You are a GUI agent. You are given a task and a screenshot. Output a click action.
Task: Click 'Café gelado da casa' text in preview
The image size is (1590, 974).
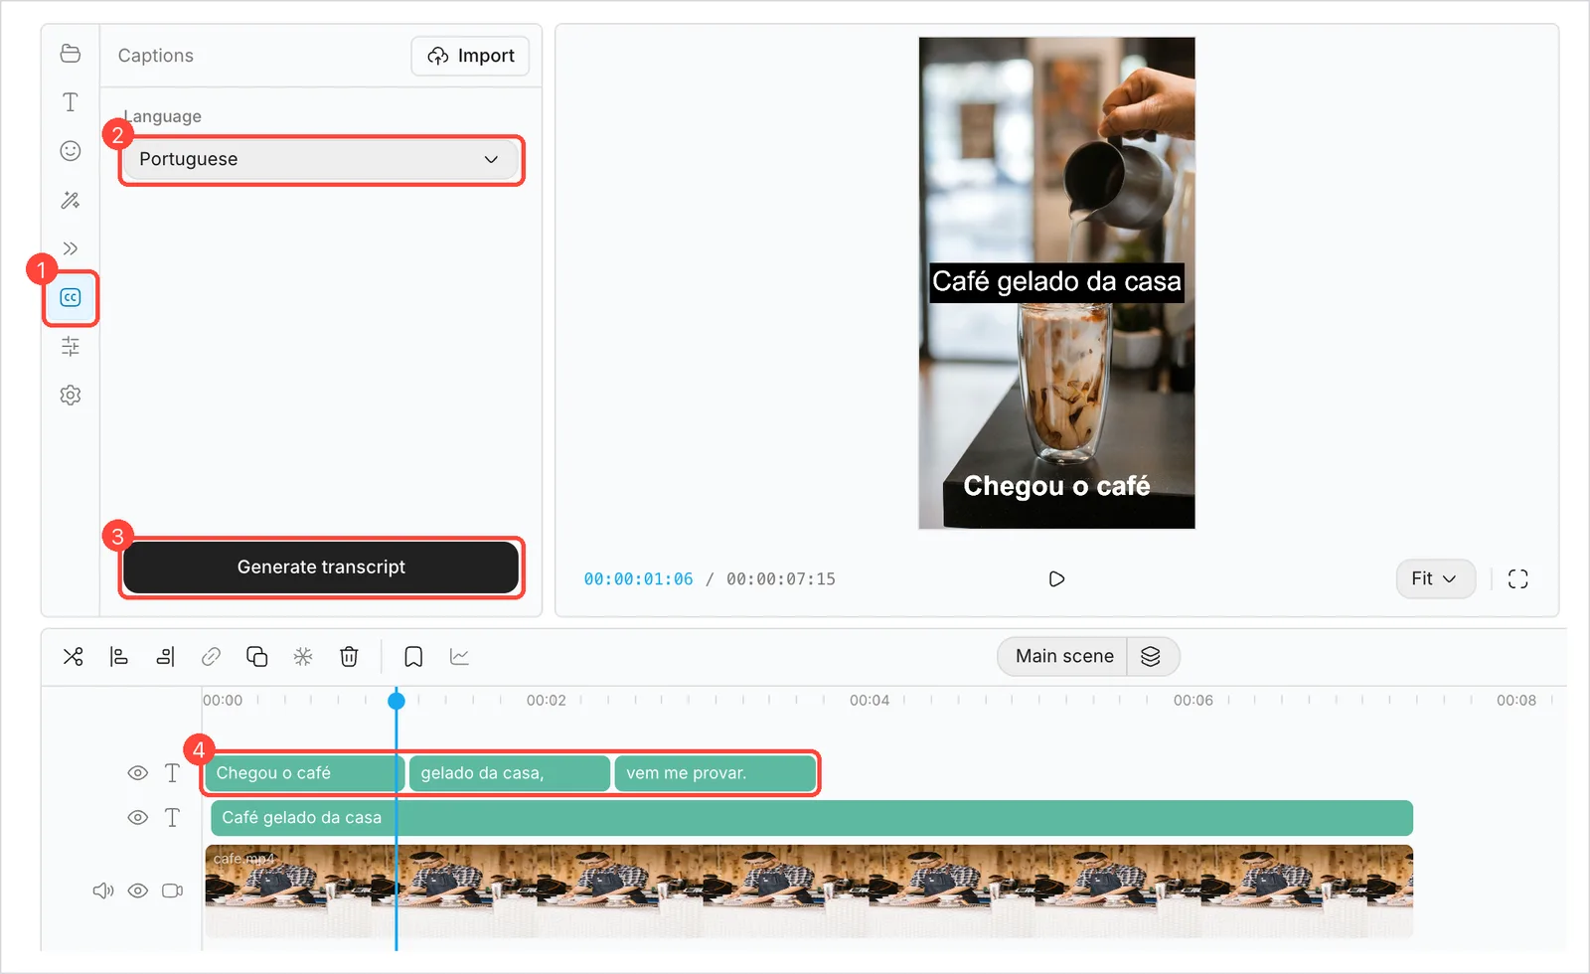tap(1056, 282)
